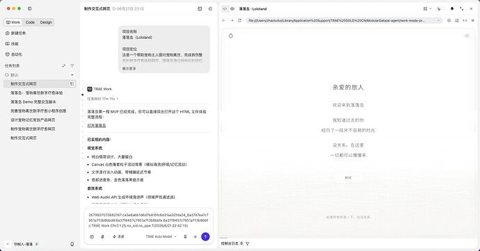Screen dimensions: 480x251
Task: Click the collapse-all icon beside 任务列表
Action: [x=64, y=66]
